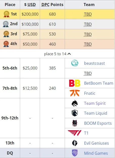Click the Team Liquid horse logo
Image resolution: width=115 pixels, height=158 pixels.
pyautogui.click(x=75, y=113)
